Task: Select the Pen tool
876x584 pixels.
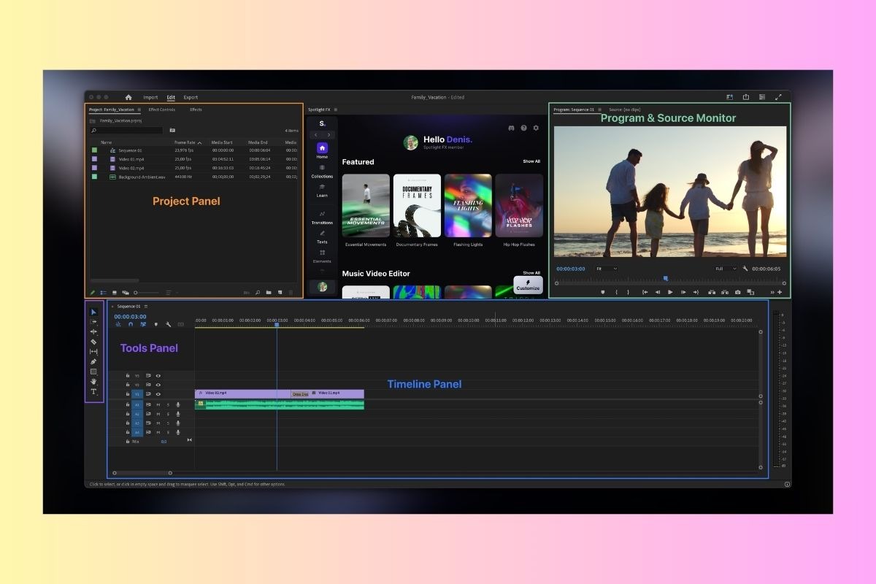Action: click(x=93, y=361)
